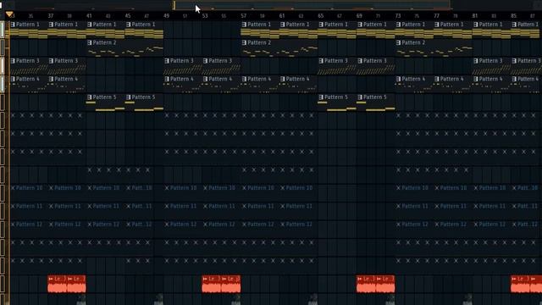Image resolution: width=542 pixels, height=305 pixels.
Task: Click the Pattern 5 clip icon at bar 41
Action: [90, 97]
